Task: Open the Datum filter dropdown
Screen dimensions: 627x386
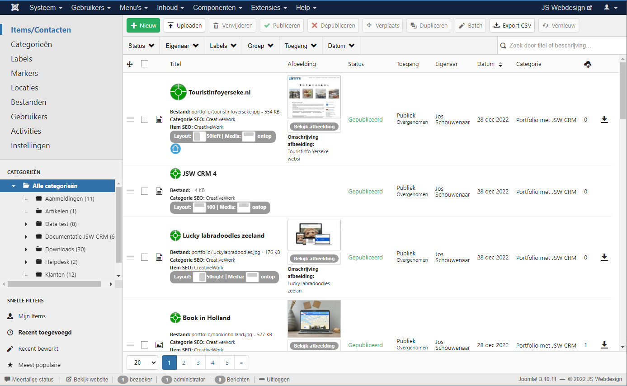Action: [x=341, y=46]
